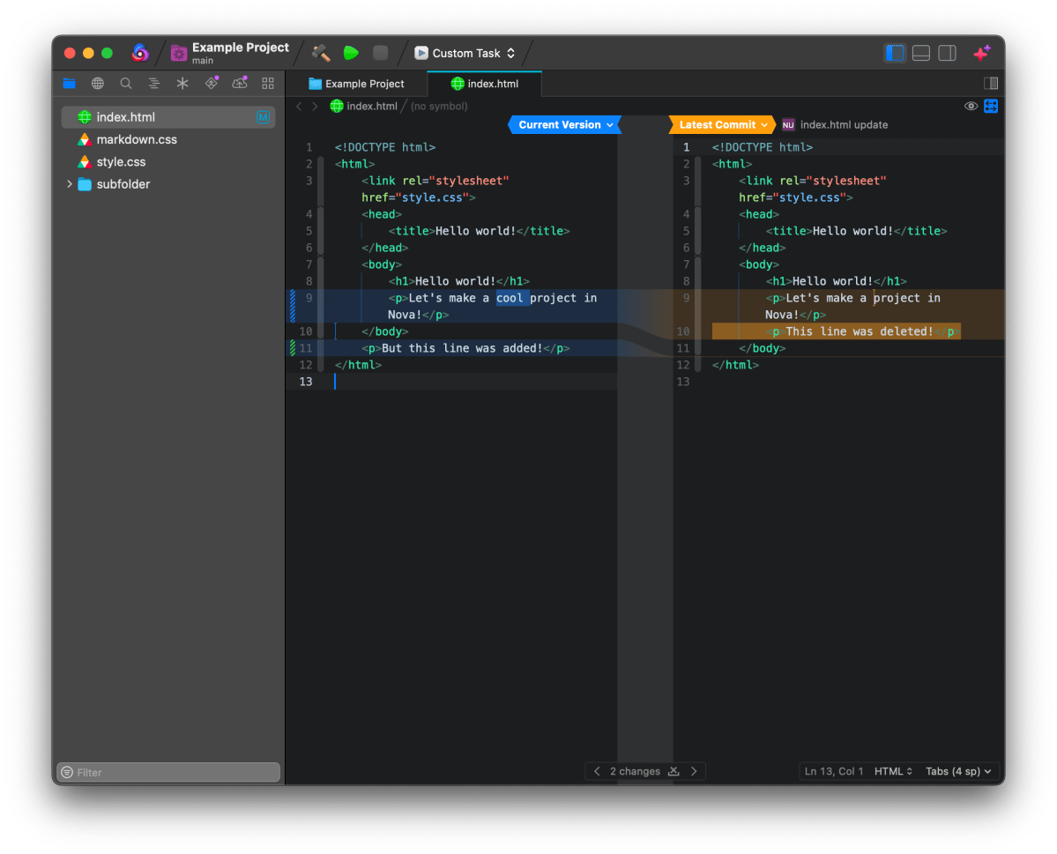Open the Current Version dropdown

click(565, 124)
